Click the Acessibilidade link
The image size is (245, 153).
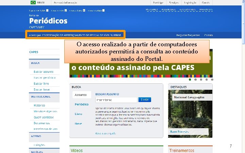click(168, 10)
